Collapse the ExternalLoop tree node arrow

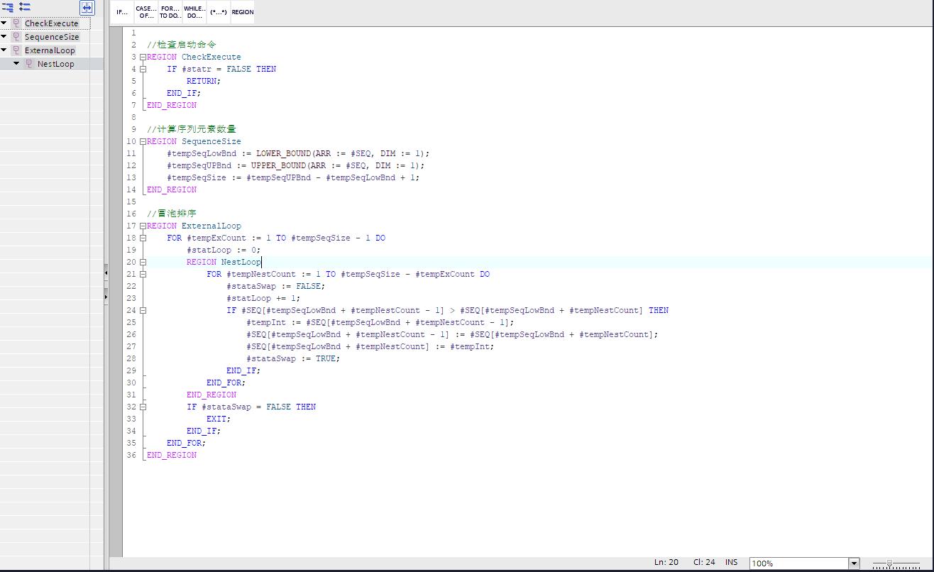coord(4,50)
